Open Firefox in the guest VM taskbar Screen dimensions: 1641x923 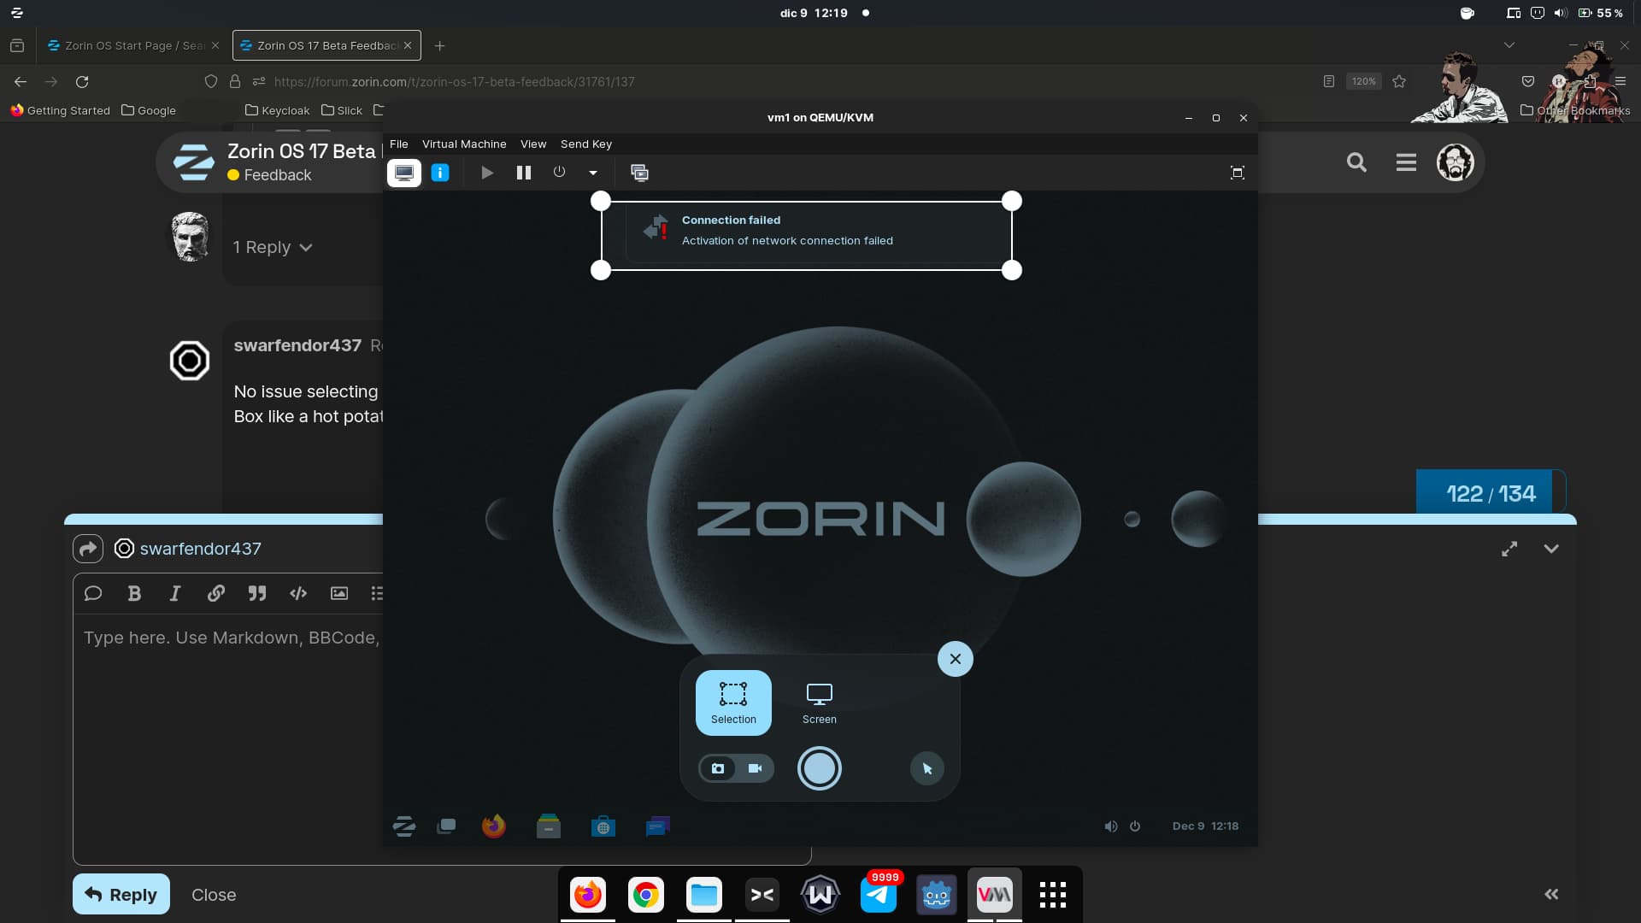coord(494,826)
